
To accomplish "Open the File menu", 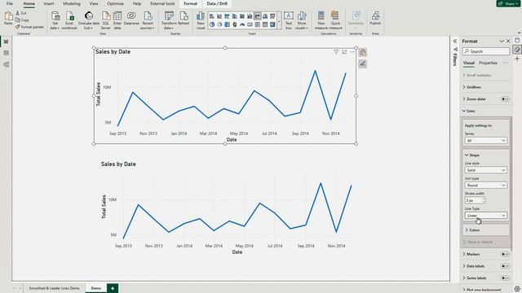I will pyautogui.click(x=9, y=3).
